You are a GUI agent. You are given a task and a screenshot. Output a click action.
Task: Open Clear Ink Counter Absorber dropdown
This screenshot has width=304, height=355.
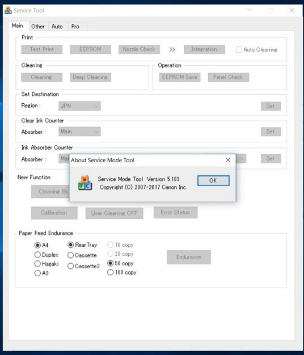79,132
